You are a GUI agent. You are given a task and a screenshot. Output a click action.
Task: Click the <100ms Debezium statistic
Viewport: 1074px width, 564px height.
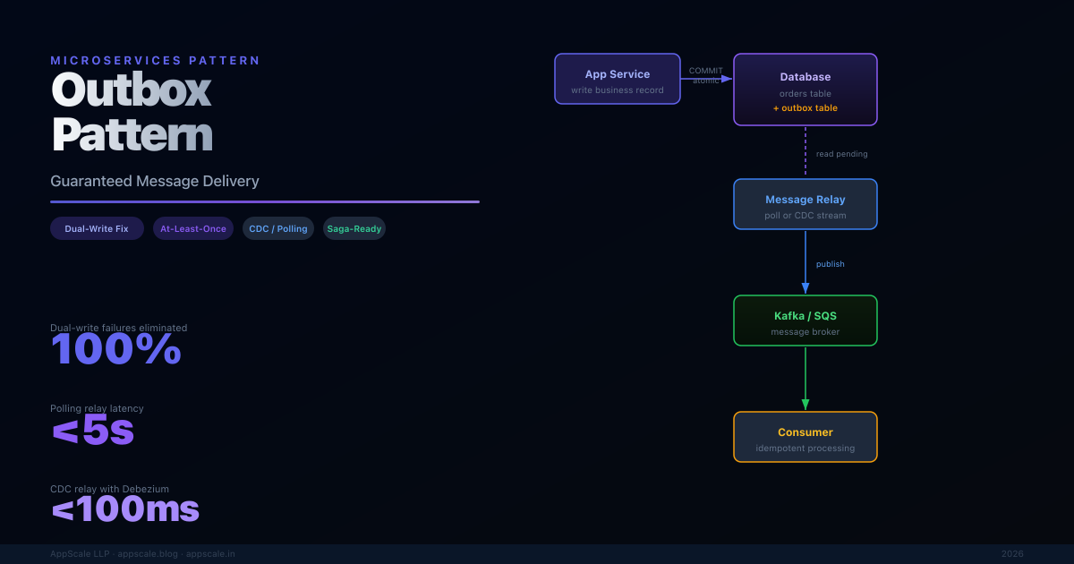(125, 510)
